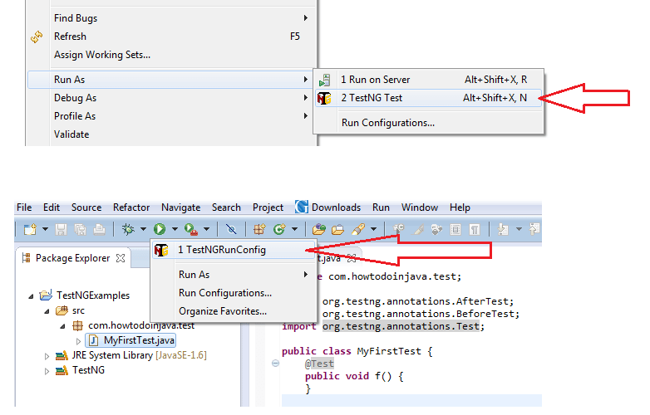Close the Package Explorer tab
650x415 pixels.
121,258
